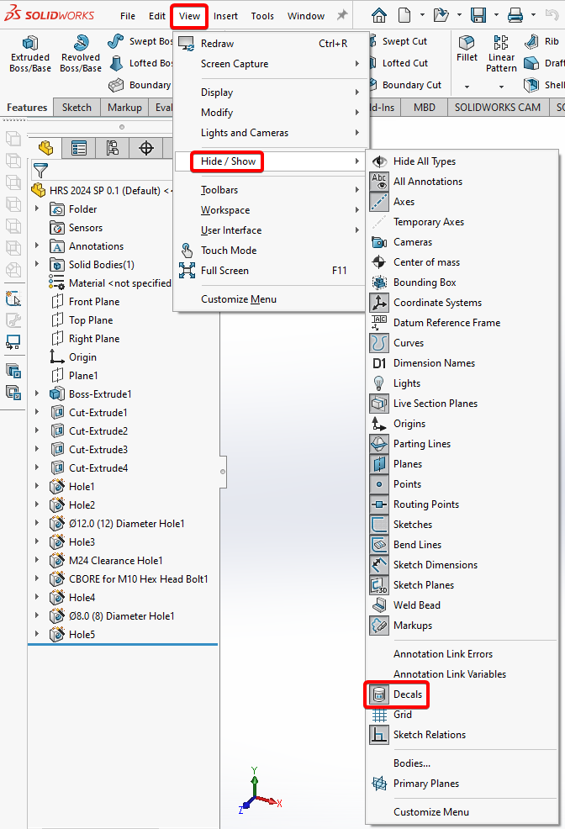
Task: Expand the Toolbars submenu
Action: tap(272, 190)
